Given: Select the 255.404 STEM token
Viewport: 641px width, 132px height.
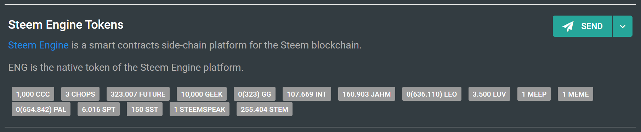Looking at the screenshot, I should [265, 109].
